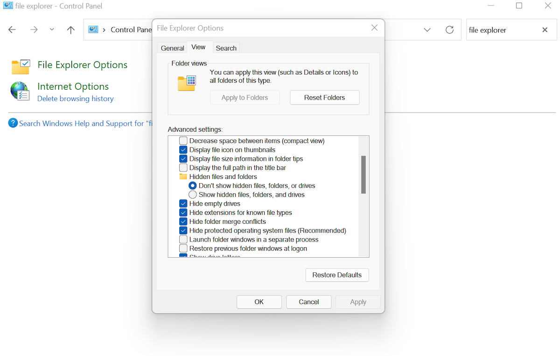560x356 pixels.
Task: Click the File Explorer Options folder icon
Action: [x=21, y=66]
